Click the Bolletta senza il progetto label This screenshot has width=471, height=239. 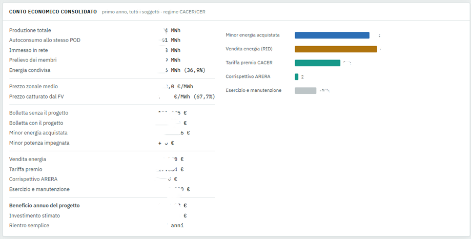39,113
